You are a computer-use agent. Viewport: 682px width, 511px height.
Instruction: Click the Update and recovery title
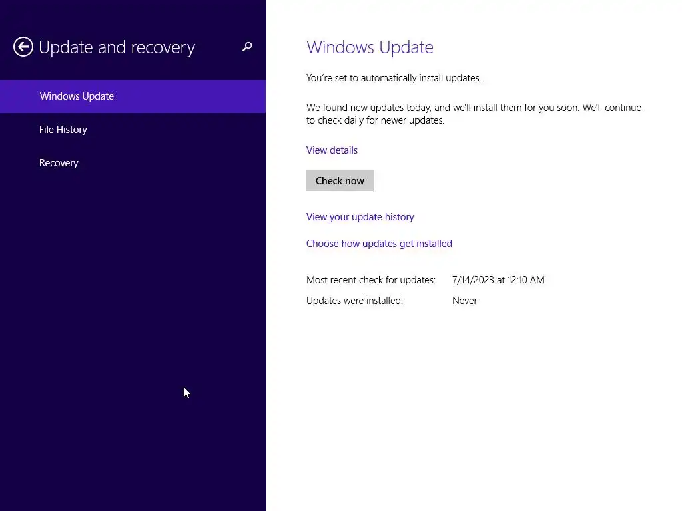(117, 47)
